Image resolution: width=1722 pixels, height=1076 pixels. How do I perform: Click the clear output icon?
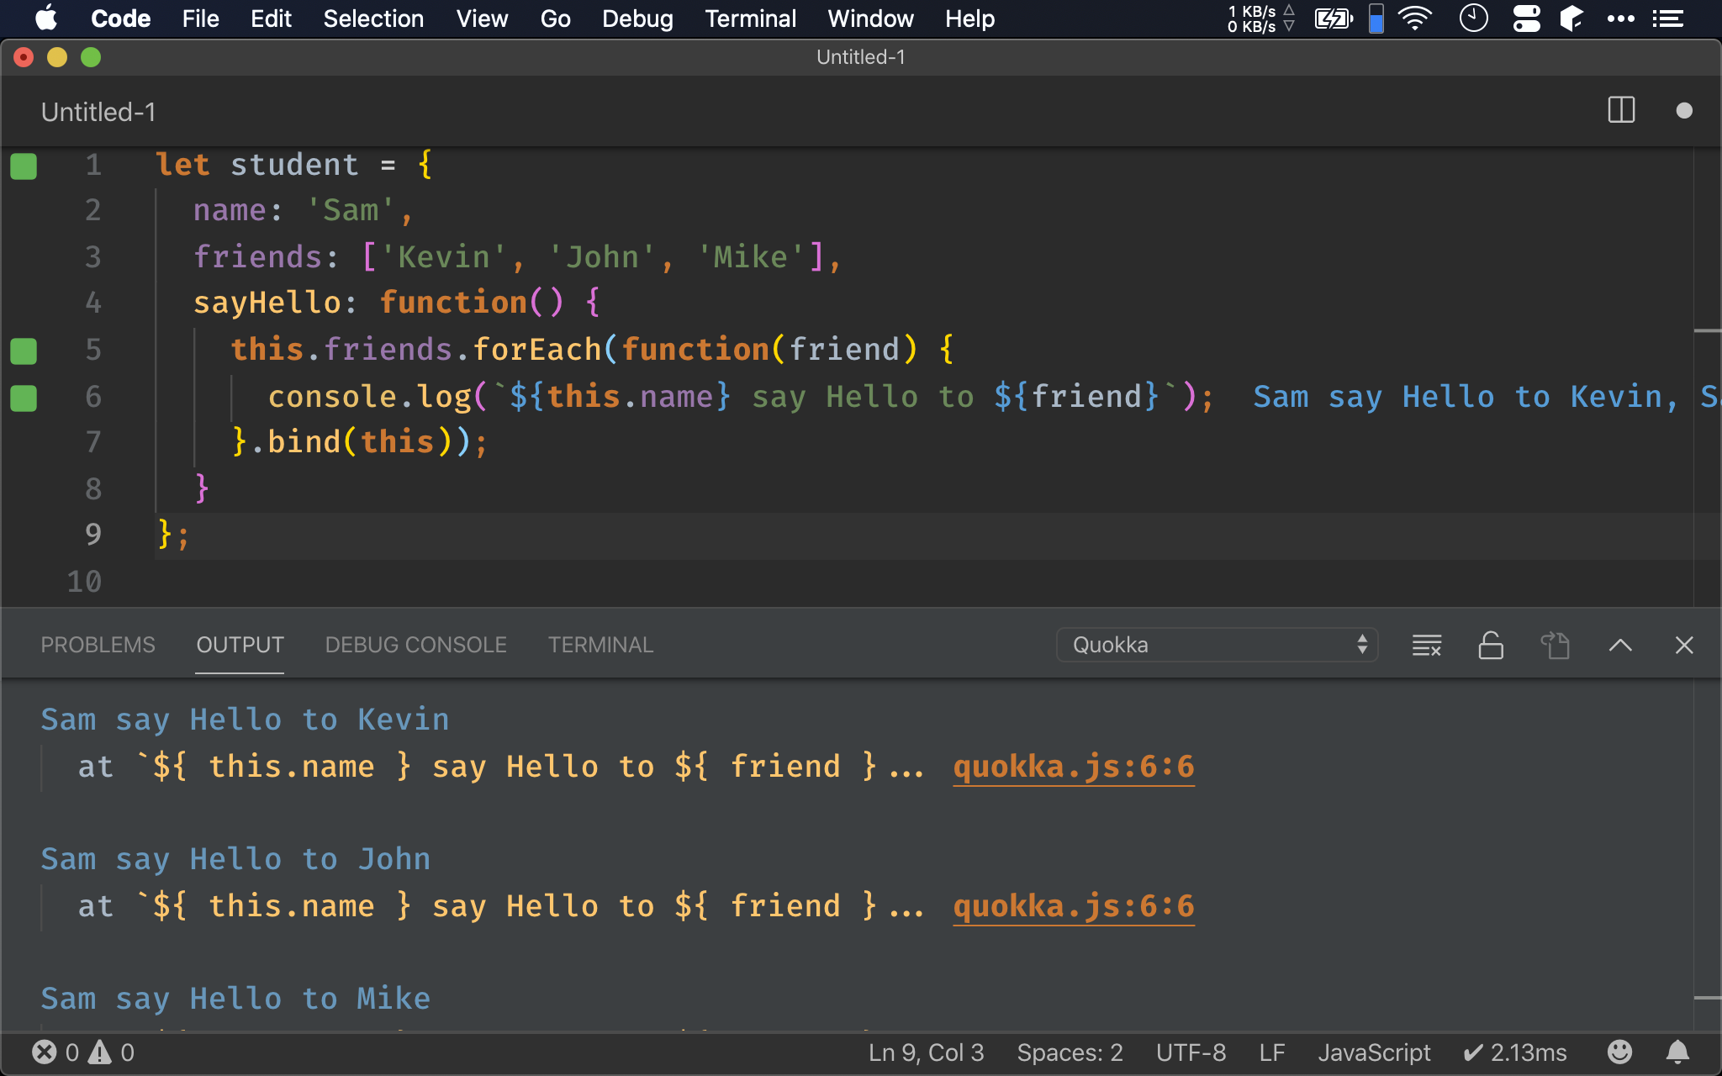click(1426, 645)
